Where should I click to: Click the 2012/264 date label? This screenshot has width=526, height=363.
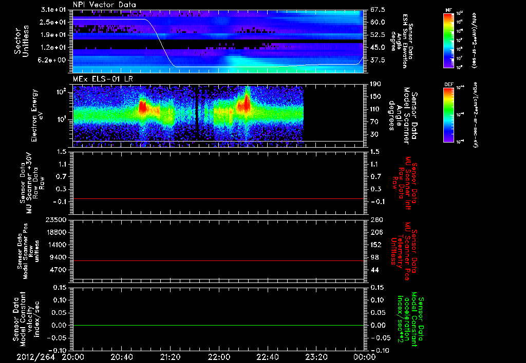[x=36, y=357]
